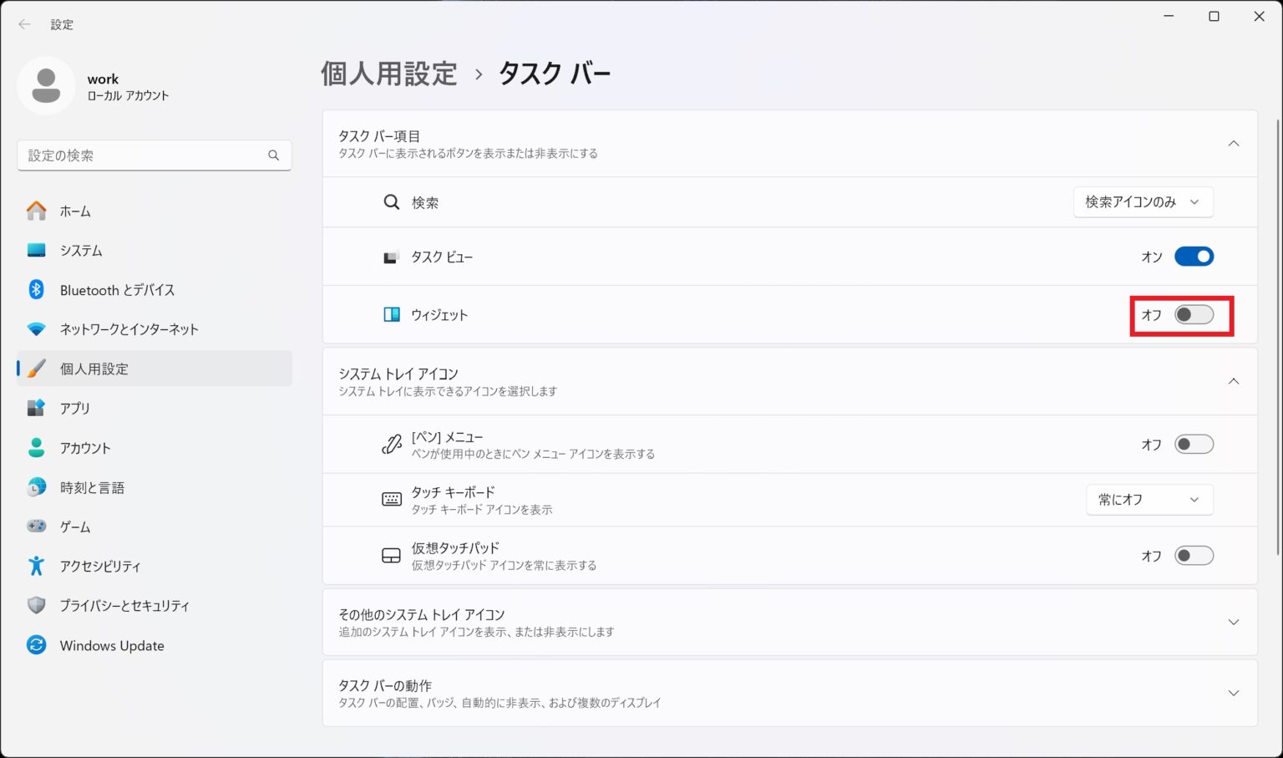The width and height of the screenshot is (1283, 758).
Task: Click the Windows Update sync icon
Action: click(36, 645)
